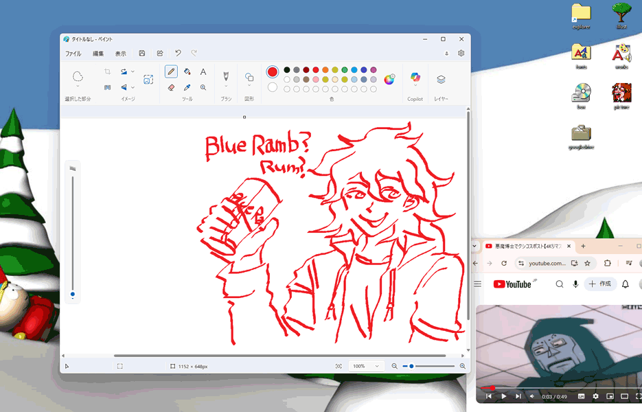Mute the YouTube video volume
Image resolution: width=642 pixels, height=412 pixels.
pos(531,396)
